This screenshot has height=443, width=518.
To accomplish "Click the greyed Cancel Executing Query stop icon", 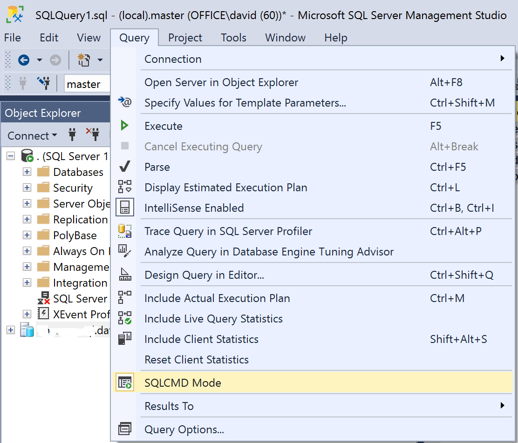I will click(125, 146).
